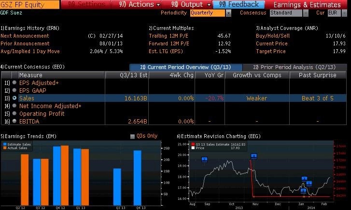The image size is (351, 210).
Task: Click the 'Beat 3 of 5' cell
Action: tap(317, 98)
